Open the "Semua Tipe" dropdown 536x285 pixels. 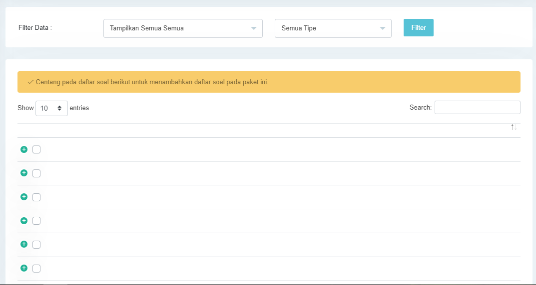click(x=333, y=28)
